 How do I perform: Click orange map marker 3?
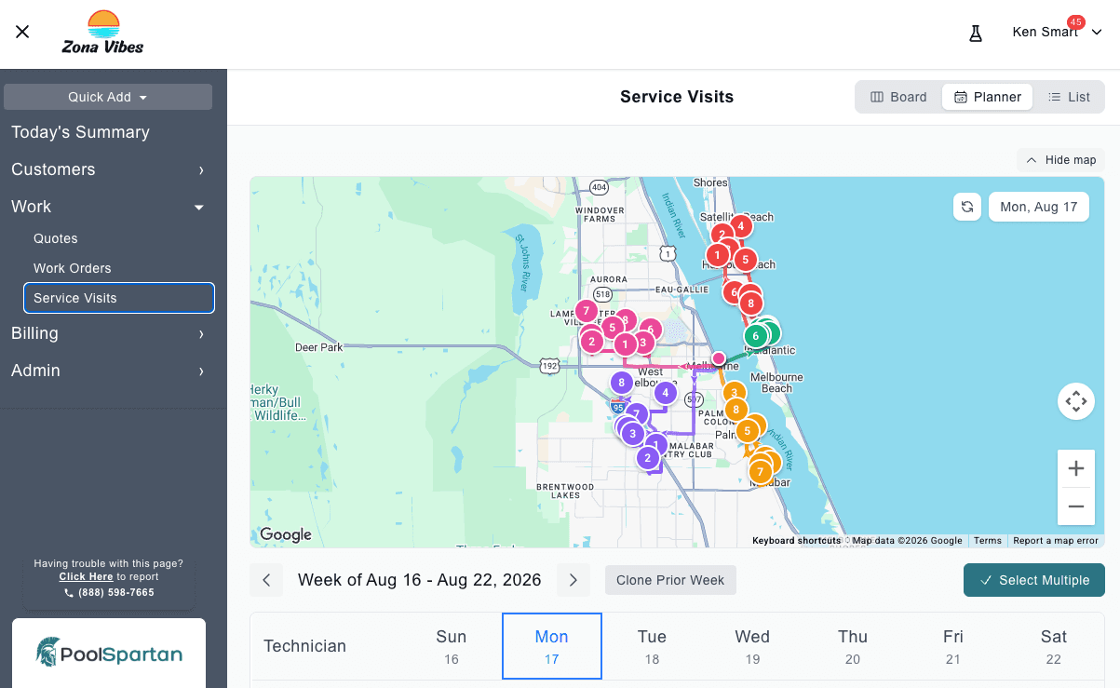click(x=734, y=393)
